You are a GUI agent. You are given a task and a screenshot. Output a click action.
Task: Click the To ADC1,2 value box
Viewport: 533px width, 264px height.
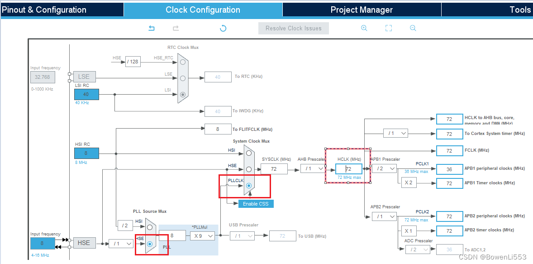tap(449, 250)
